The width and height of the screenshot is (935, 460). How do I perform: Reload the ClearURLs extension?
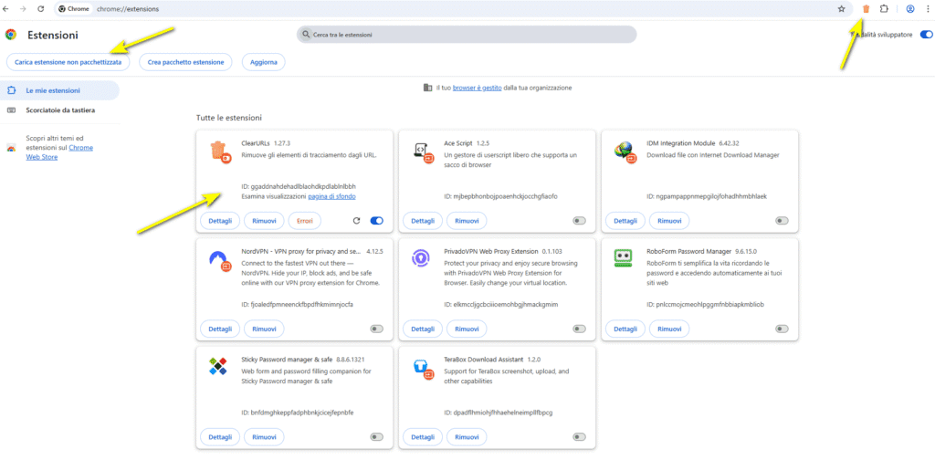[356, 221]
